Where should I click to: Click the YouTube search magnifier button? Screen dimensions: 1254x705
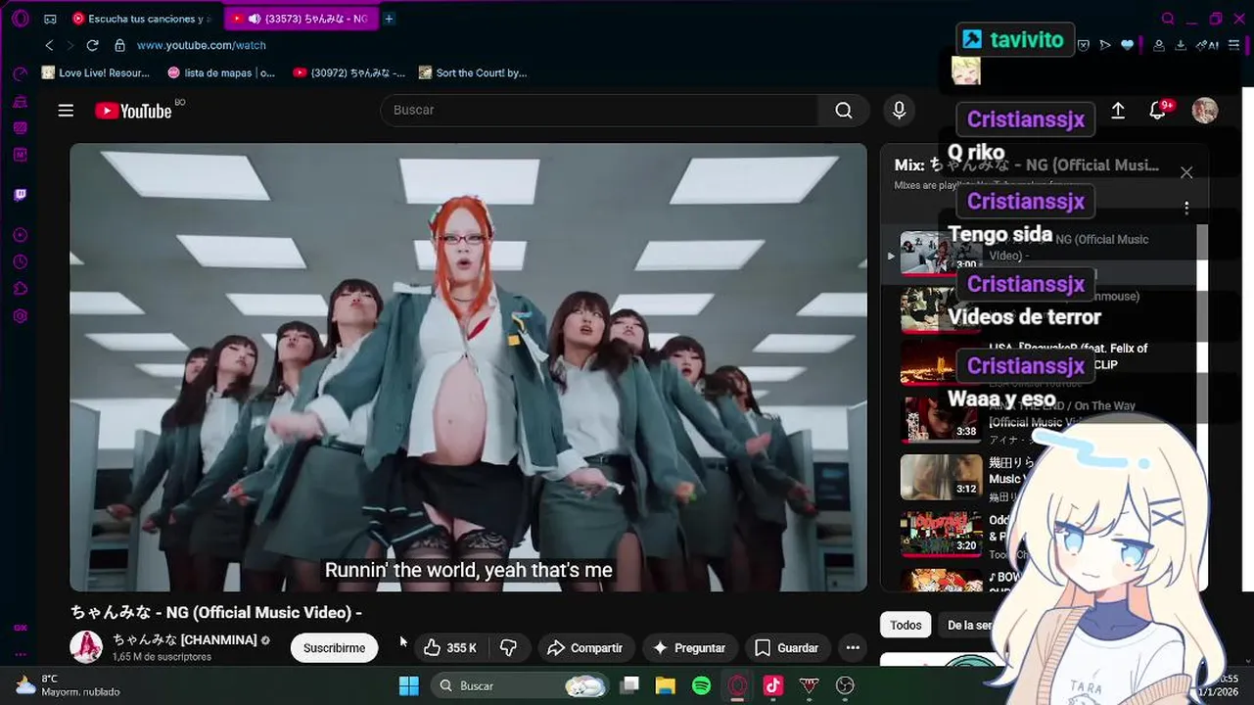(844, 111)
